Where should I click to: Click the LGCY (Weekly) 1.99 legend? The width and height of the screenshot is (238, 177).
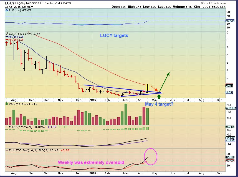24,33
